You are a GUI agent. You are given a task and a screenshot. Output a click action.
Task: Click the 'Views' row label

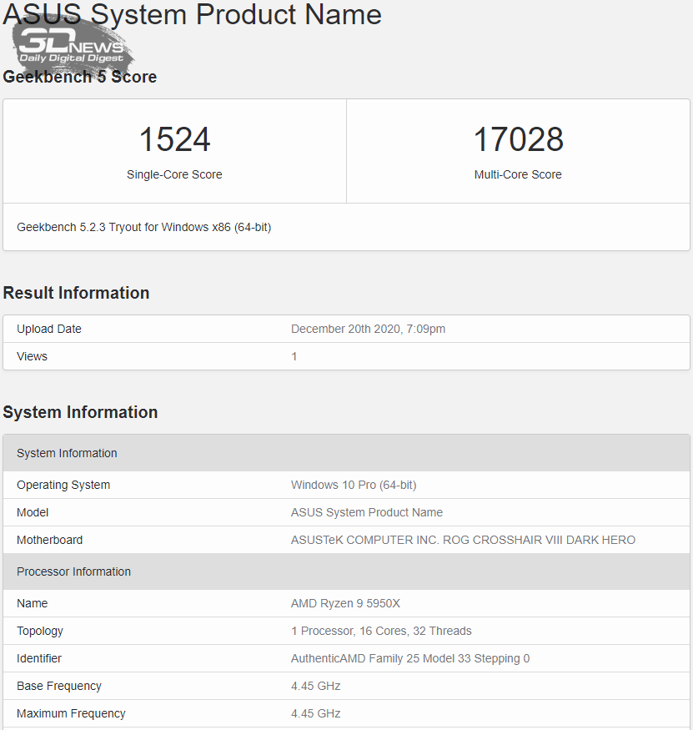(x=33, y=356)
